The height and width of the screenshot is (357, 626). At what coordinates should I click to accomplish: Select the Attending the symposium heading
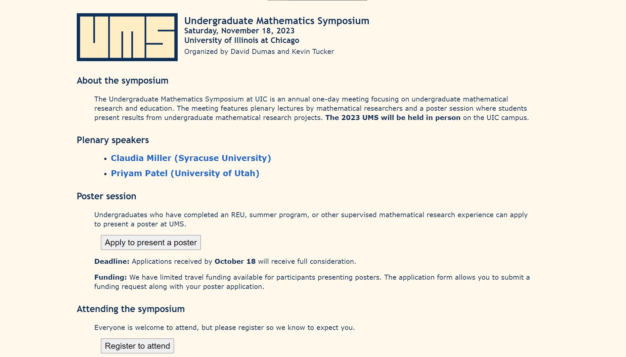131,309
